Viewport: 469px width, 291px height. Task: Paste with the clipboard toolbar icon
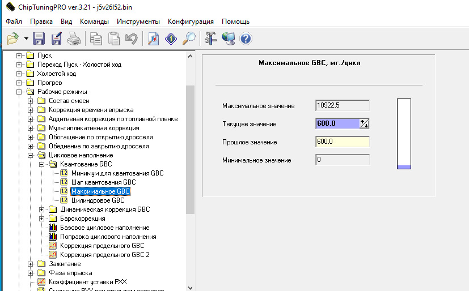113,39
